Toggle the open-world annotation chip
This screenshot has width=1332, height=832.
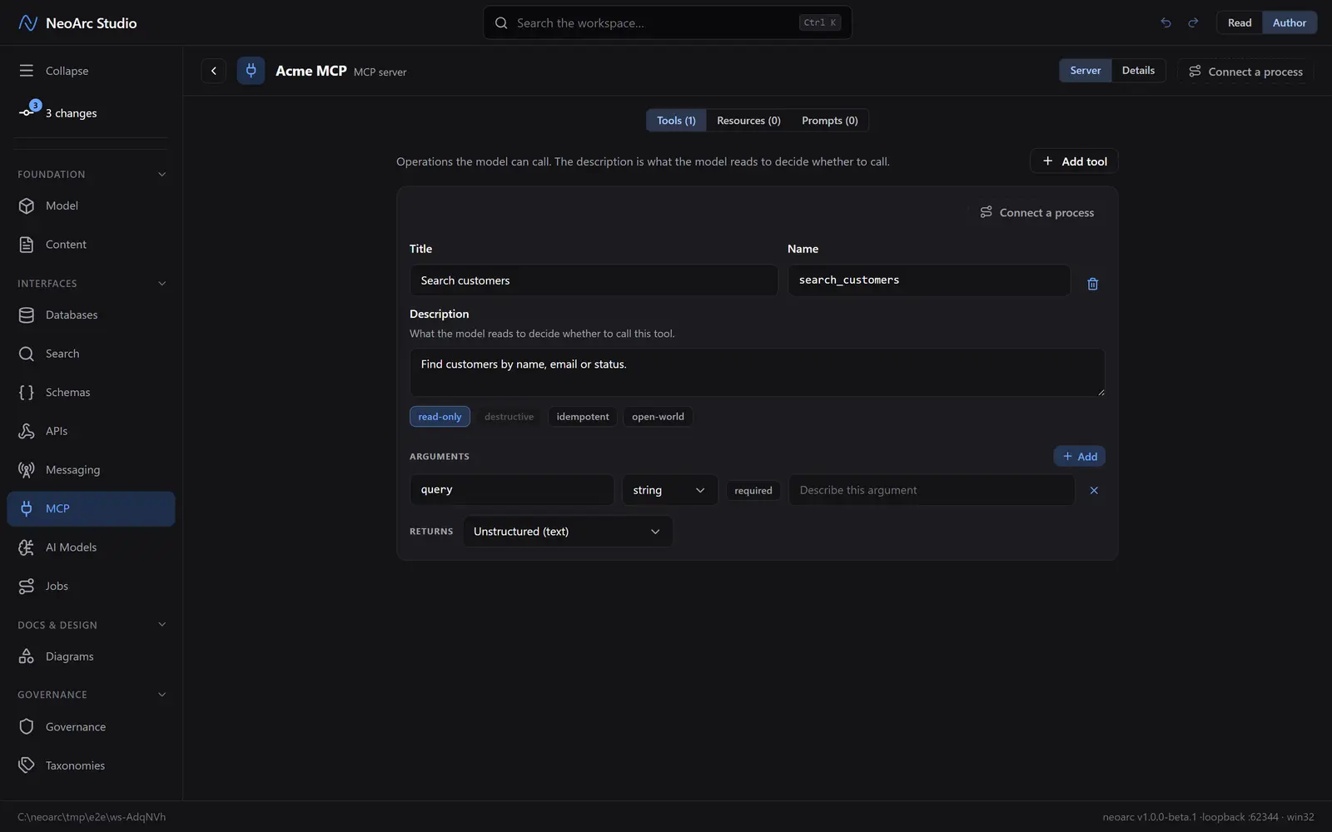(658, 417)
